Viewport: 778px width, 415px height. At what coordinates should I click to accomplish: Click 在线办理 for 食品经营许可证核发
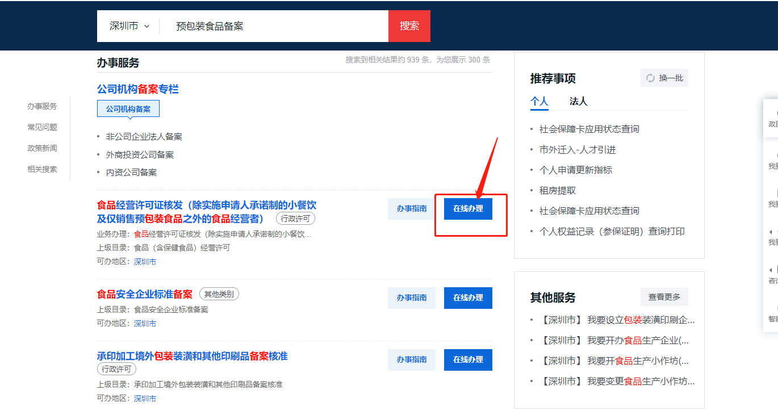point(468,209)
